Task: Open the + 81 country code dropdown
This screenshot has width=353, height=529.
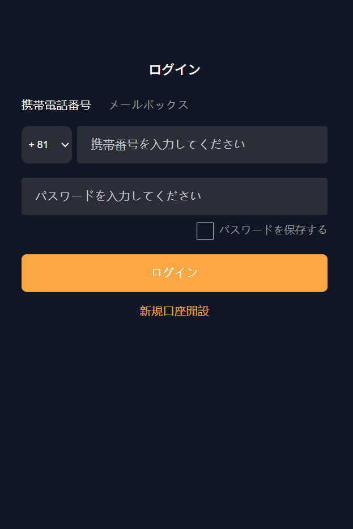Action: pos(46,145)
